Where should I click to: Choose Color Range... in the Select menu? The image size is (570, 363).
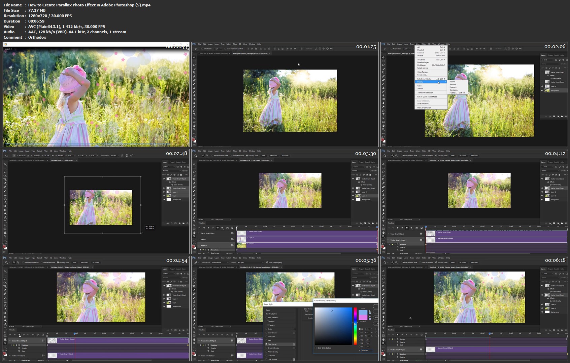pyautogui.click(x=431, y=72)
